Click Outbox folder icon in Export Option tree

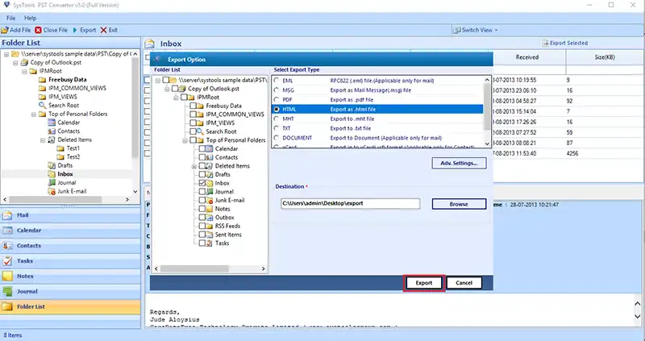click(209, 217)
